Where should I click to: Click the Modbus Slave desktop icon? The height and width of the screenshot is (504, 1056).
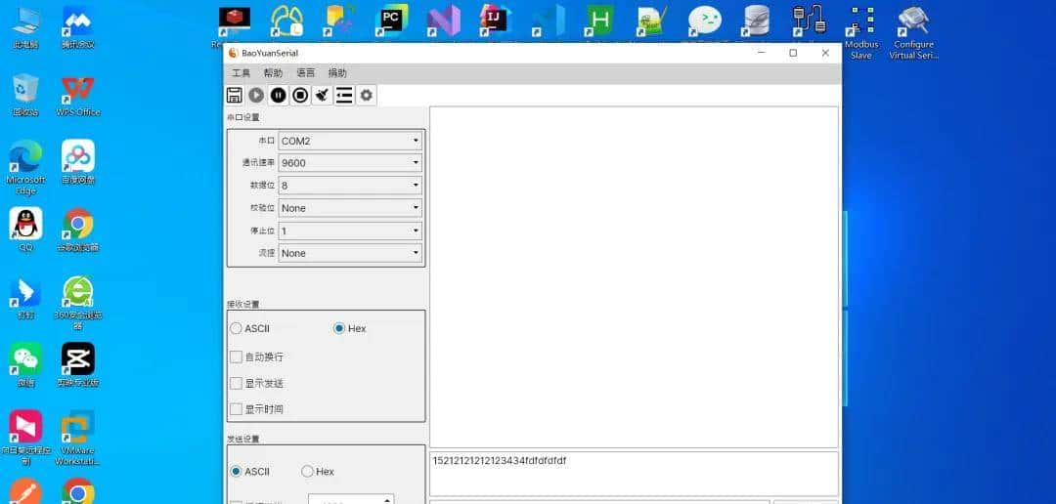(861, 31)
